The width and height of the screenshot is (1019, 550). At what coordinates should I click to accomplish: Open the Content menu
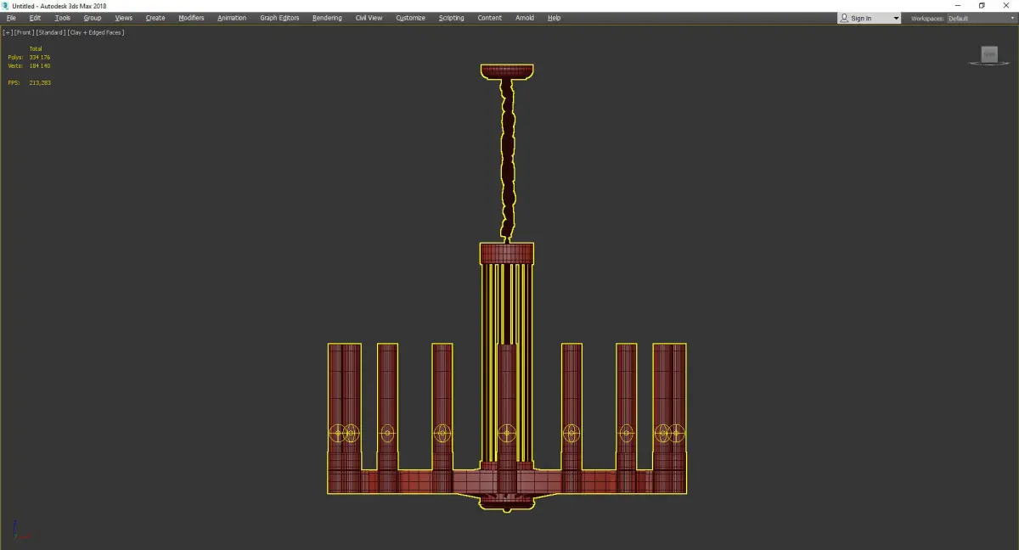tap(489, 18)
